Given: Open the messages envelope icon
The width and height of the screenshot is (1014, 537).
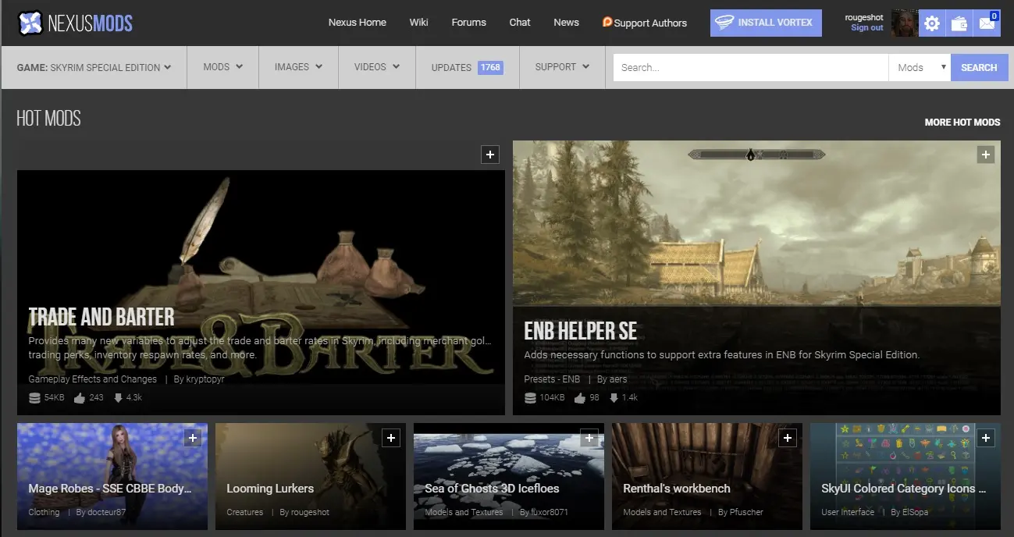Looking at the screenshot, I should [x=987, y=23].
